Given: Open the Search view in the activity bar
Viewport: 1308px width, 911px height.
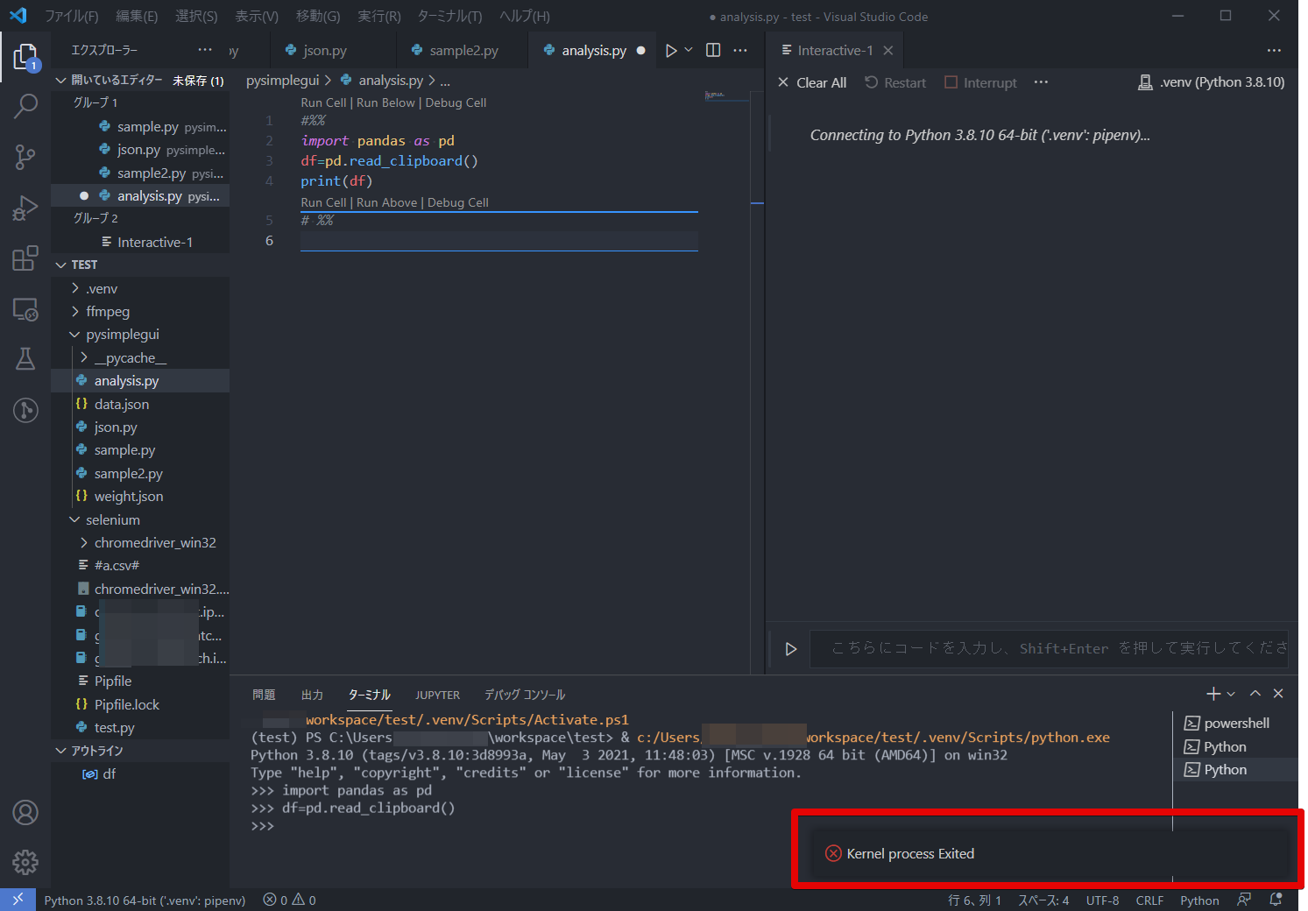Looking at the screenshot, I should [x=25, y=105].
